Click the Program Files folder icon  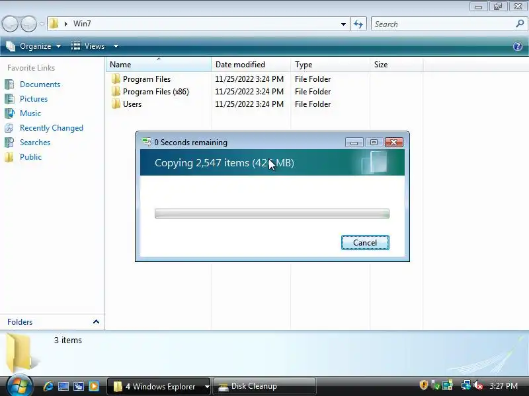click(116, 79)
